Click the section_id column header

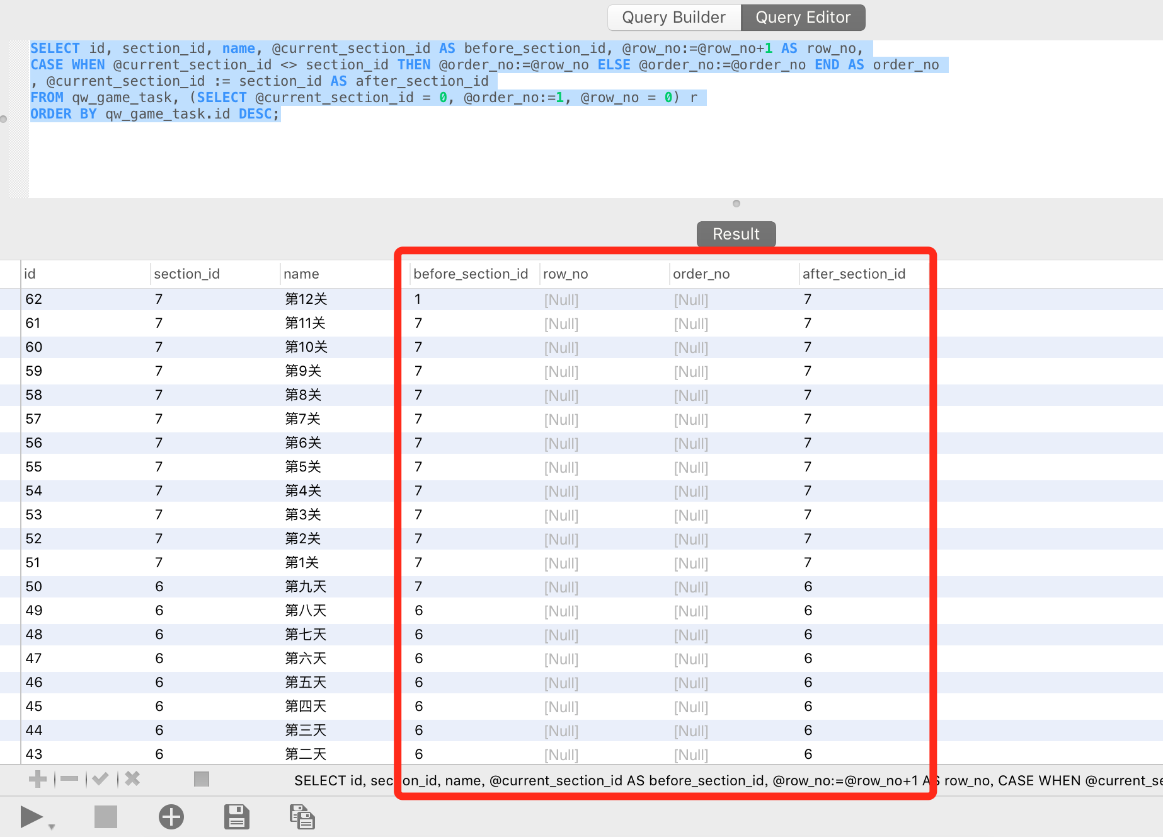215,274
